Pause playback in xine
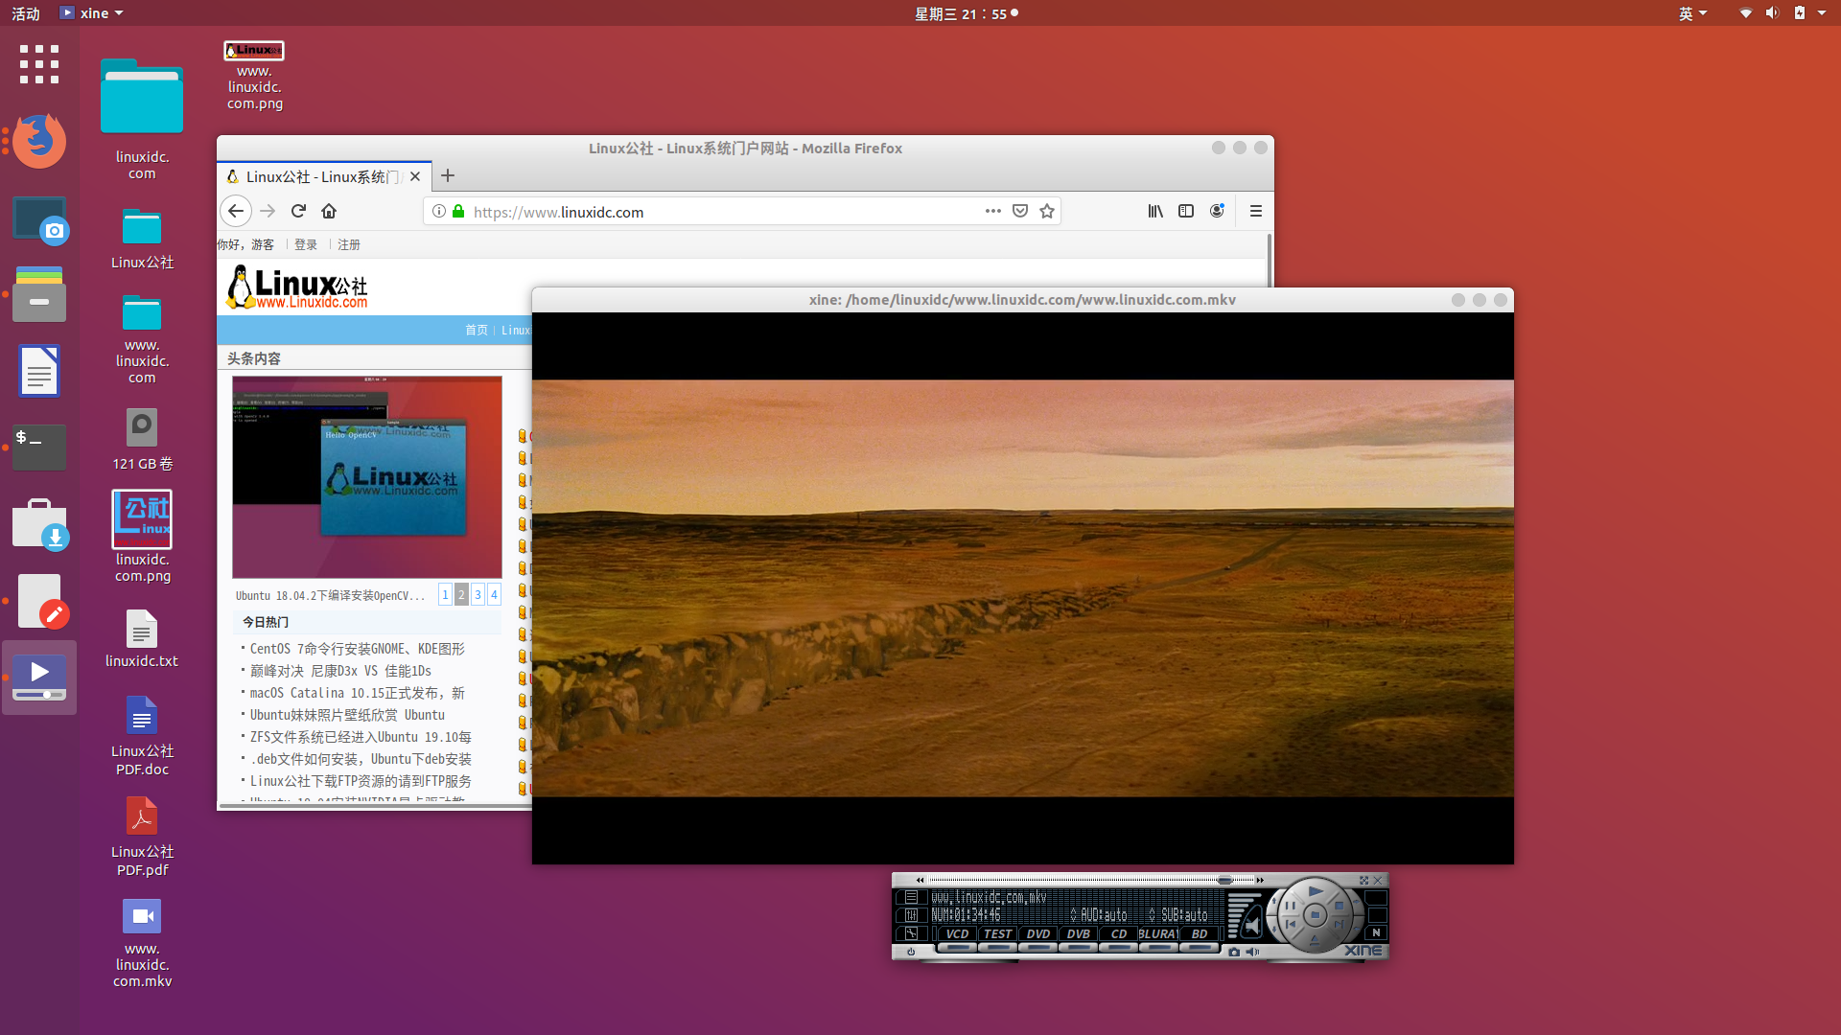 point(1291,906)
